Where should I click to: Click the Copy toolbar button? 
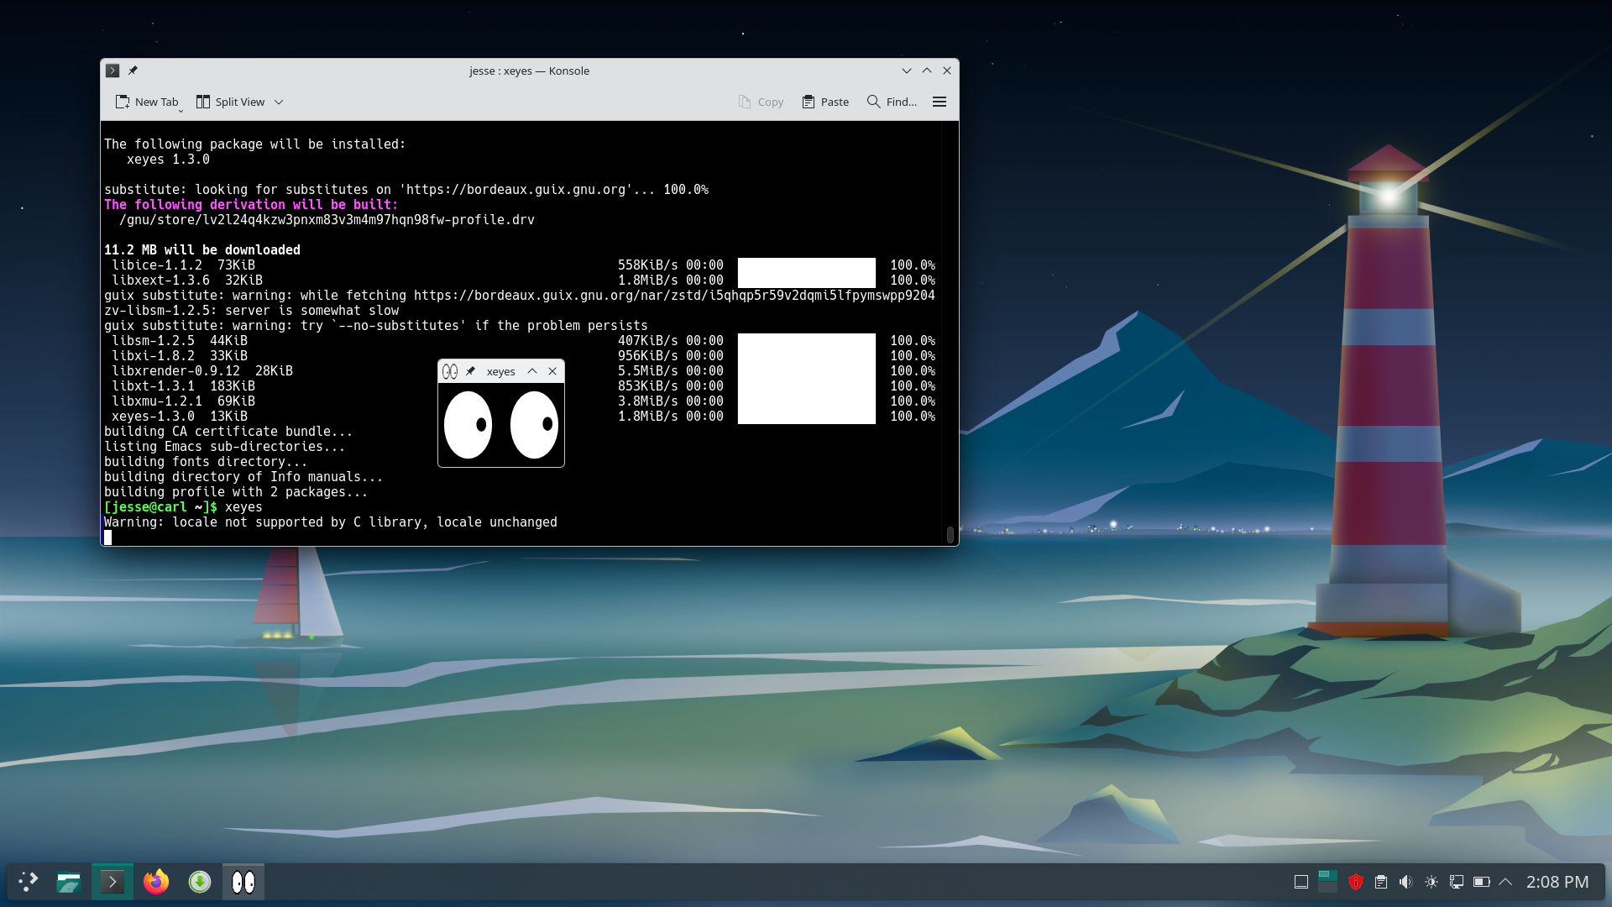coord(761,102)
